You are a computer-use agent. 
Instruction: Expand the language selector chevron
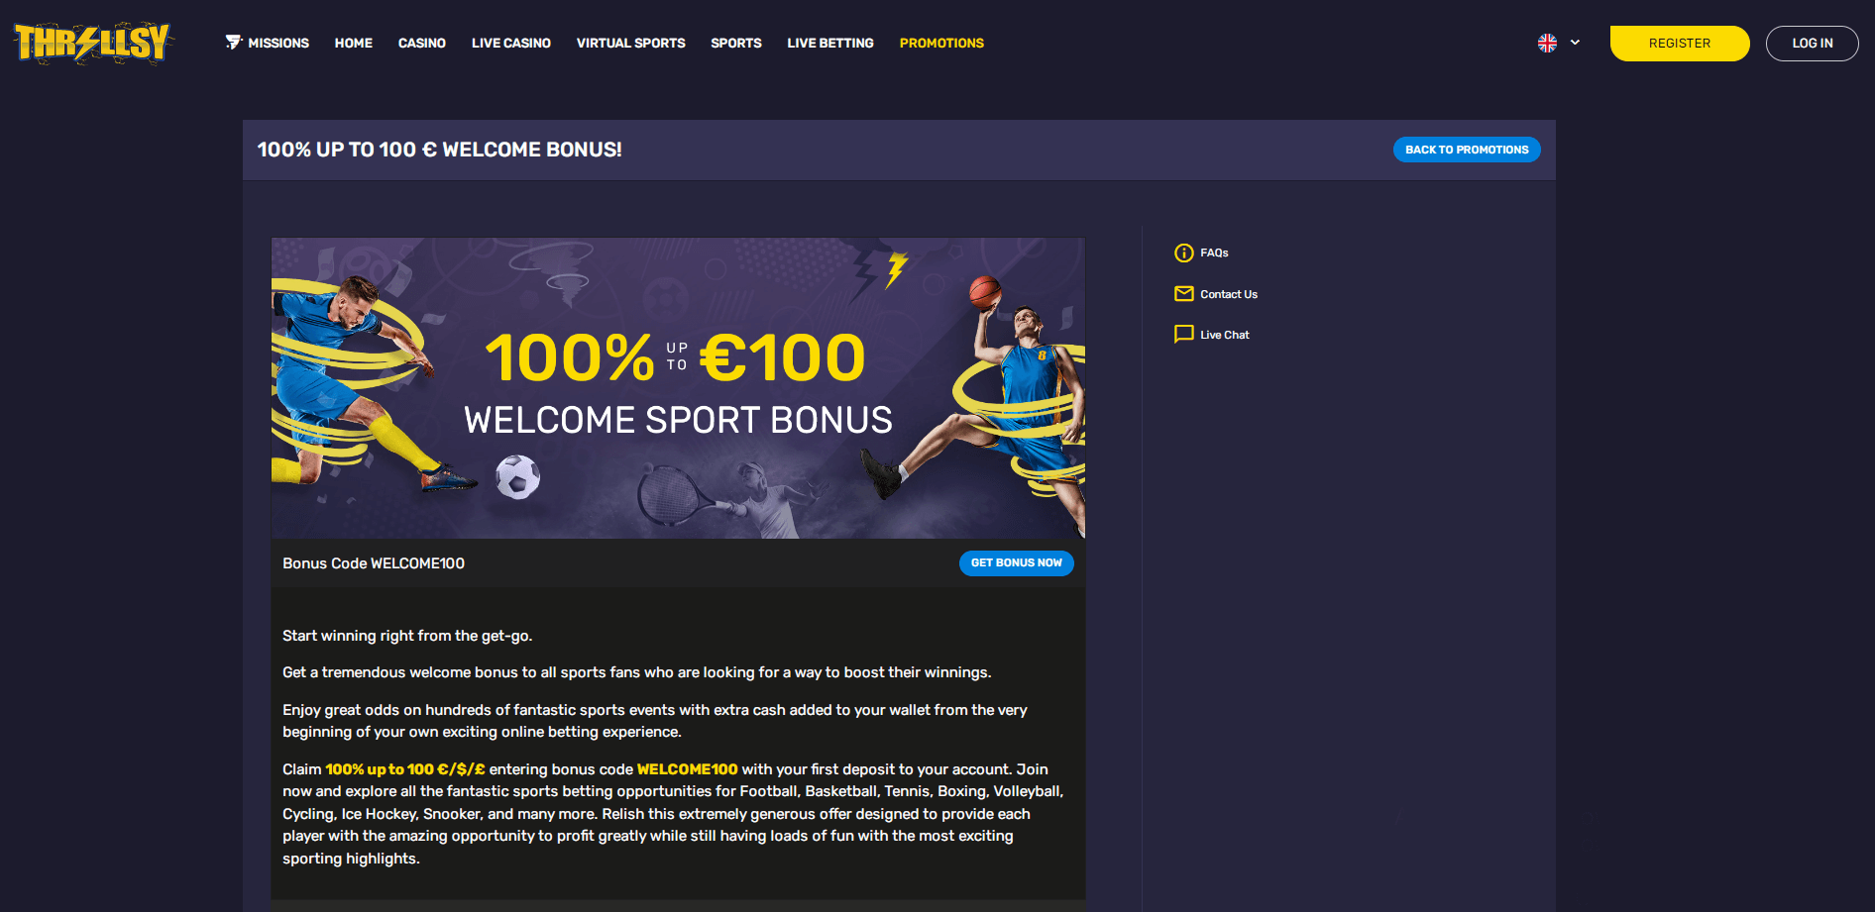1575,43
